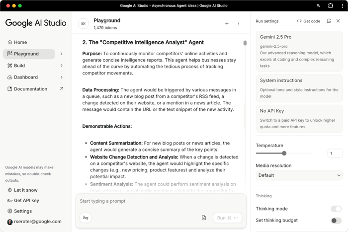Click the Temperature slider handle
The height and width of the screenshot is (232, 348).
[x=284, y=154]
